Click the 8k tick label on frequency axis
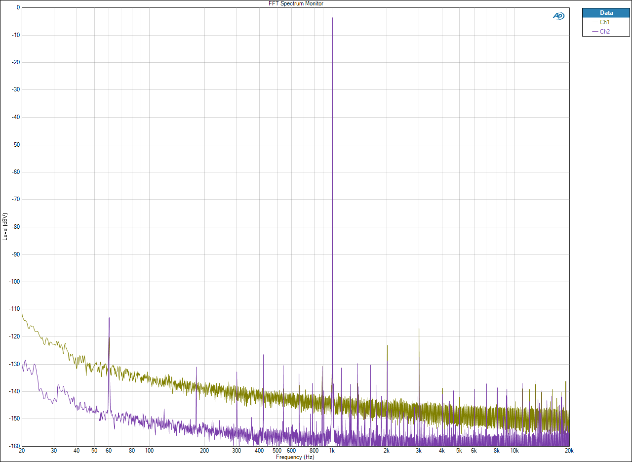 click(497, 451)
